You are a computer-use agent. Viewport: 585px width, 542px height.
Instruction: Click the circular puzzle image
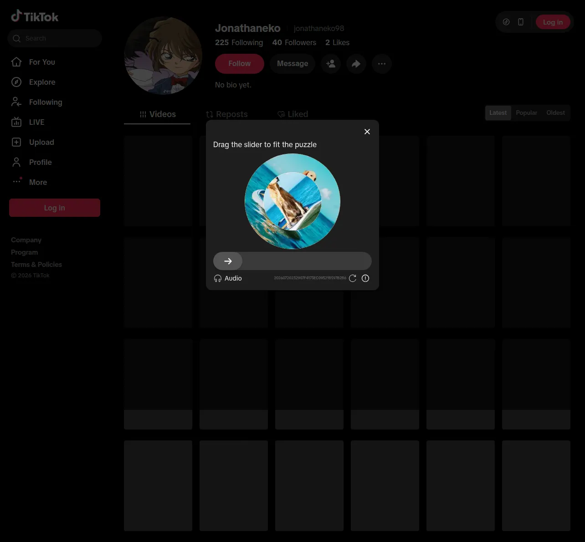pyautogui.click(x=292, y=201)
